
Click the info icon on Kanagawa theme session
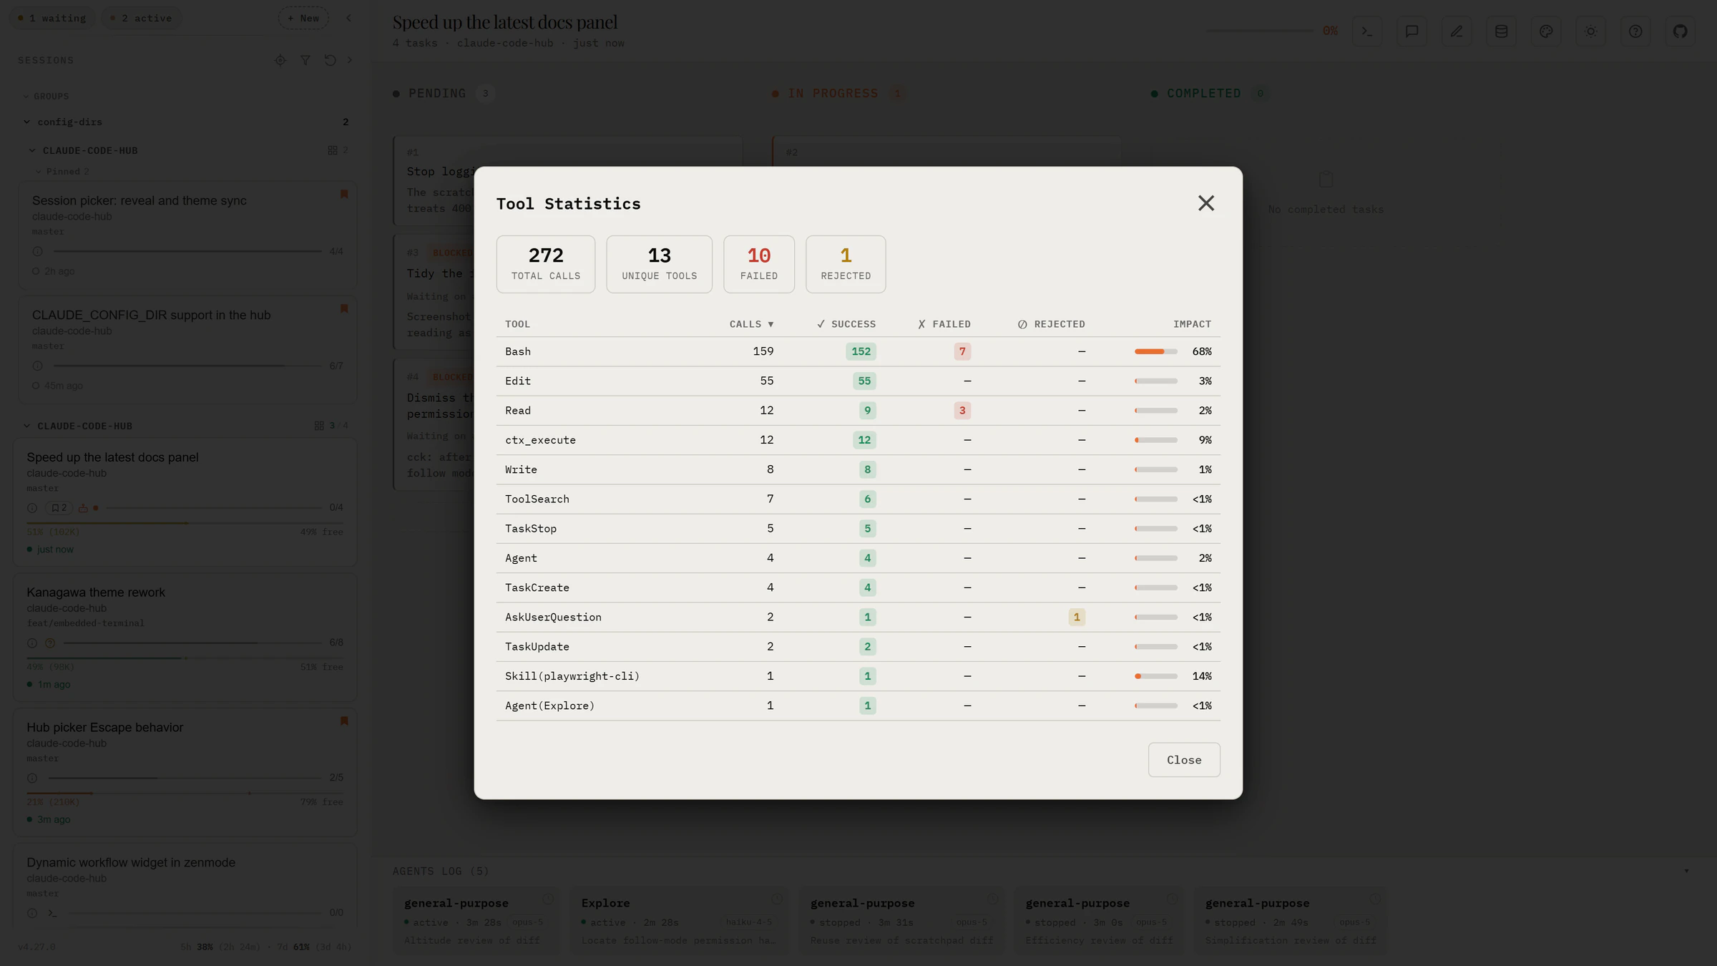[x=32, y=643]
